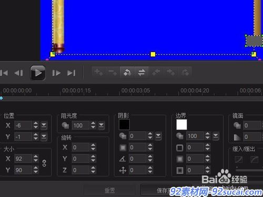This screenshot has height=197, width=263.
Task: Select the yellow bottom-center handle in preview
Action: [153, 54]
